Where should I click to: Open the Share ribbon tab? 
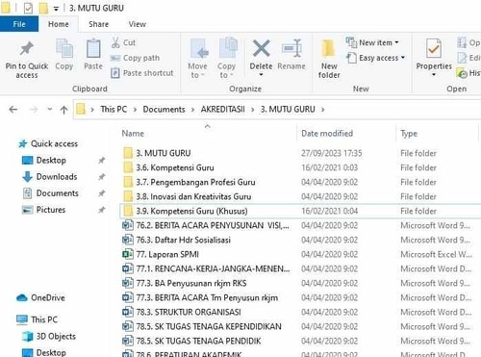[x=98, y=24]
